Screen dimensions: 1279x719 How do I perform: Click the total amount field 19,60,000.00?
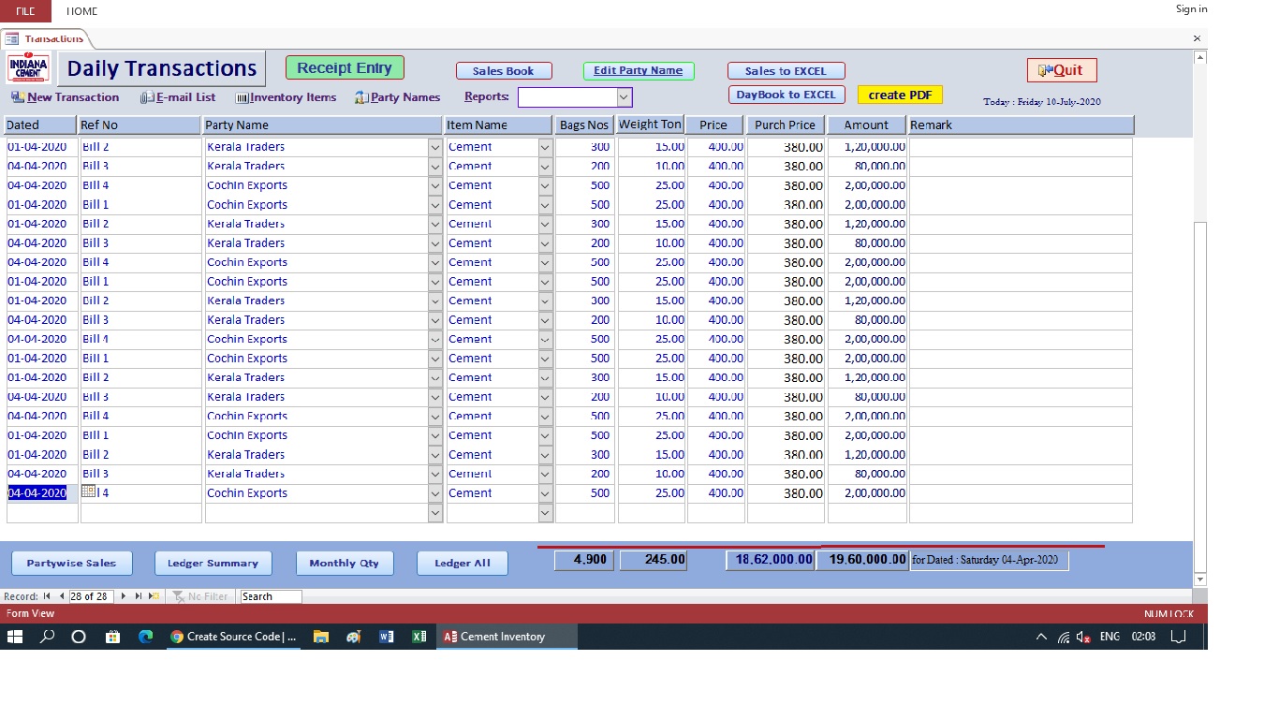[861, 560]
